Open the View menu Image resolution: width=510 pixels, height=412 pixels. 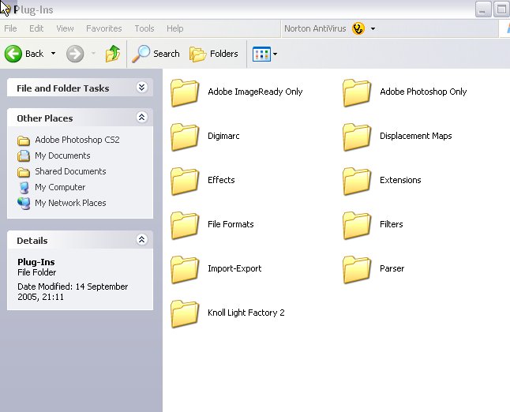(65, 28)
